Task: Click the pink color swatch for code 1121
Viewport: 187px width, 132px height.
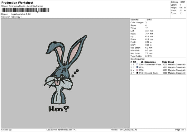Action: (x=137, y=70)
